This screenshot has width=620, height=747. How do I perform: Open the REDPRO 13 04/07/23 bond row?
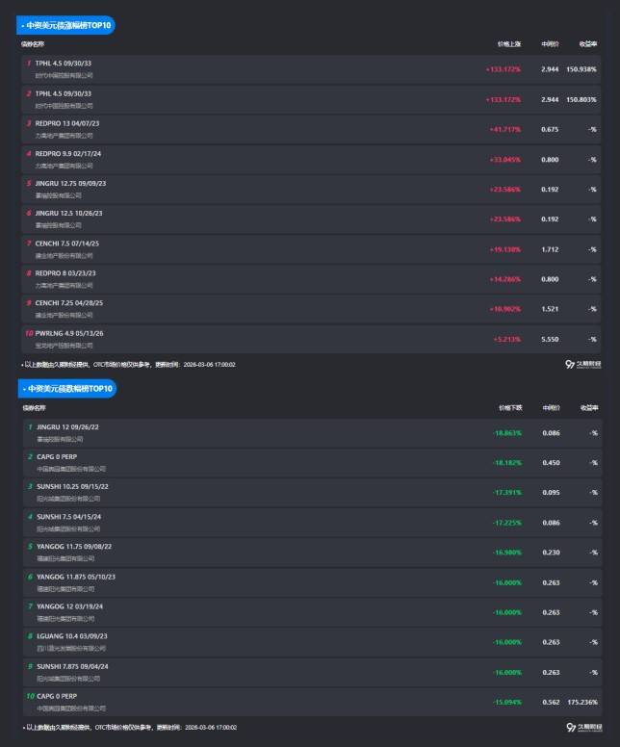(x=67, y=123)
